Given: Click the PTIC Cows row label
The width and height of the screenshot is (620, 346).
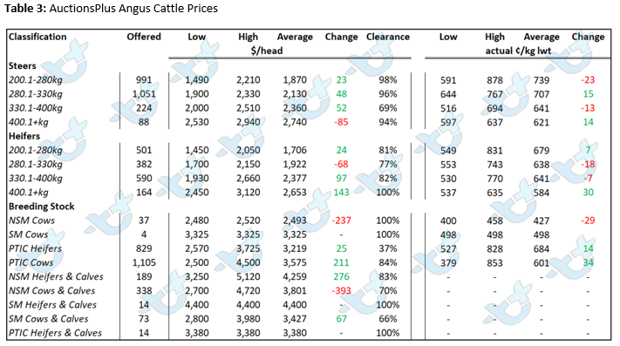Looking at the screenshot, I should click(x=31, y=262).
